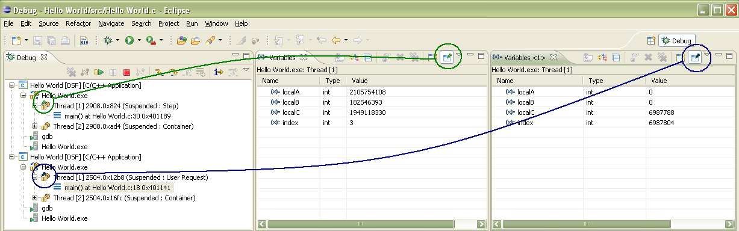Screen dimensions: 739x231
Task: Click Show Logical Structure in Variables view
Action: (x=354, y=58)
